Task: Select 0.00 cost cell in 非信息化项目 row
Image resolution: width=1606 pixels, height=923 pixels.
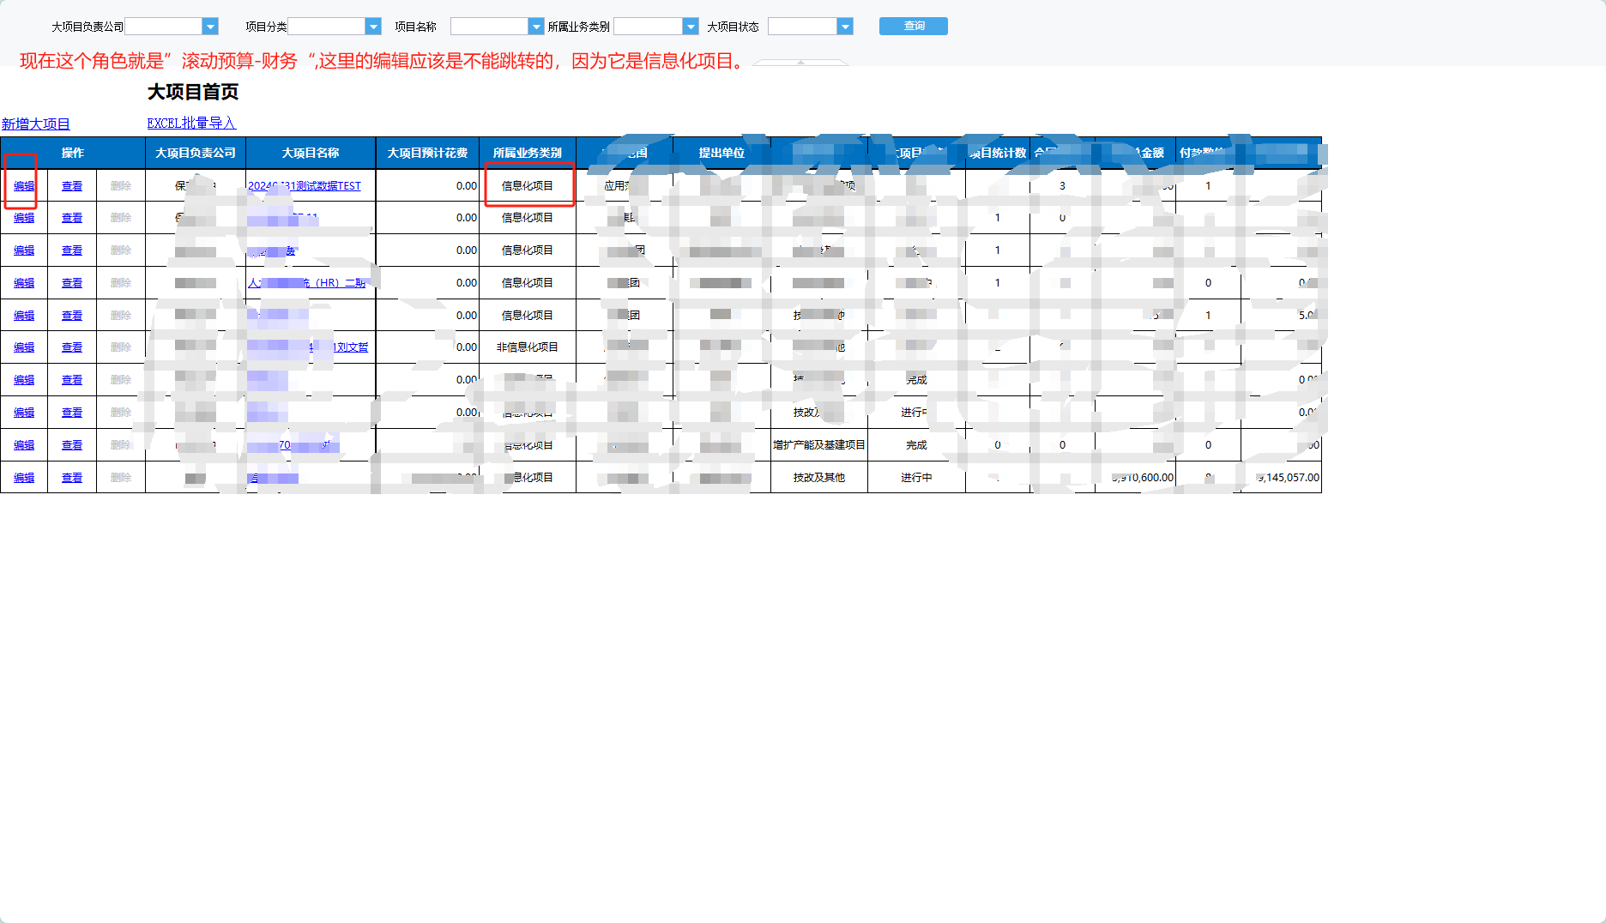Action: 427,347
